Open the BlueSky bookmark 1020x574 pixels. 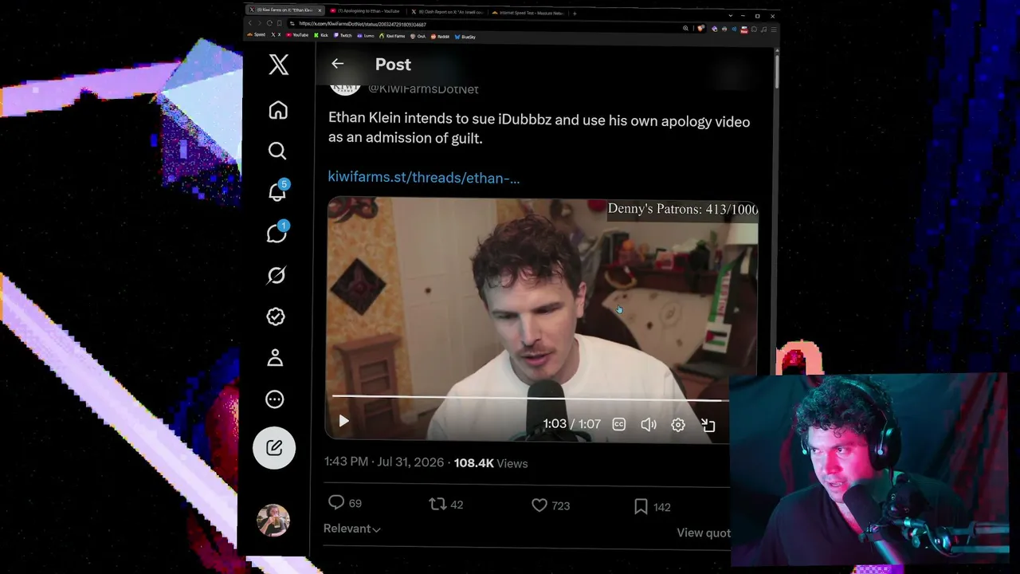click(465, 37)
